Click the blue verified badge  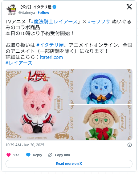tap(54, 7)
